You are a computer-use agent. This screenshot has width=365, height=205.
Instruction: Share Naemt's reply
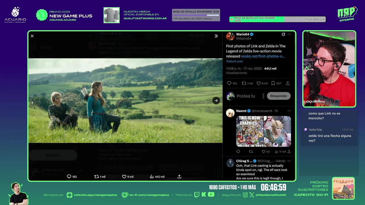coord(289,152)
